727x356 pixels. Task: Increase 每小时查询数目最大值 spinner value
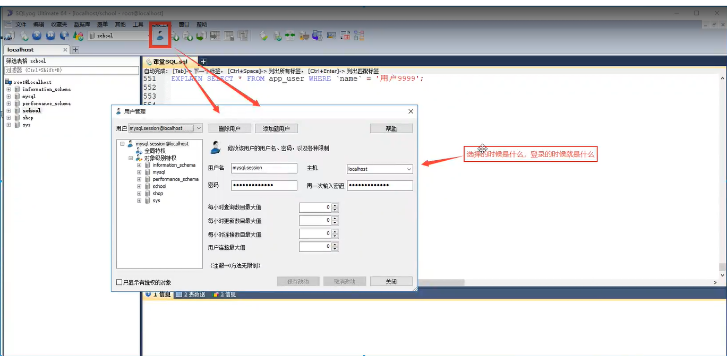coord(335,205)
